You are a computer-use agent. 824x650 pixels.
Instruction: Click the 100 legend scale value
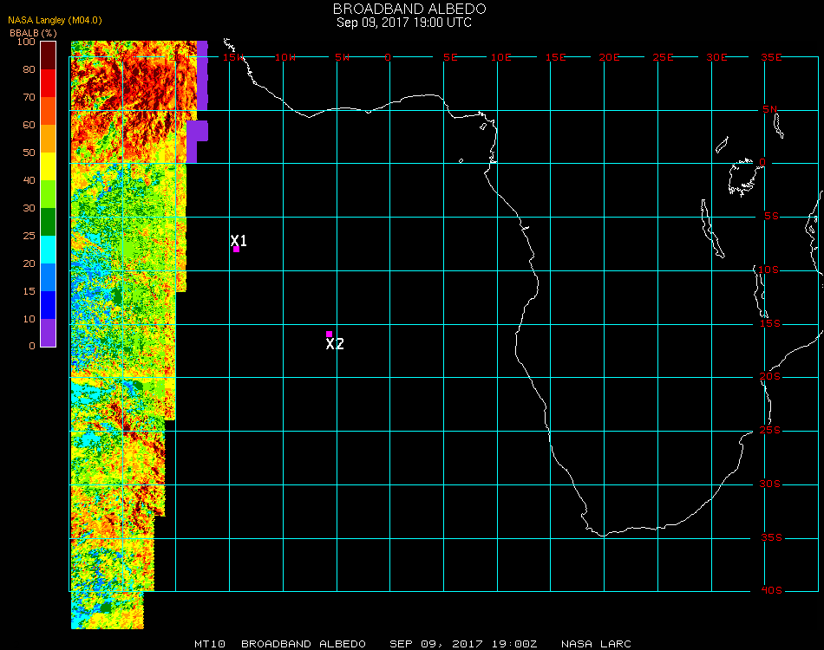[26, 42]
